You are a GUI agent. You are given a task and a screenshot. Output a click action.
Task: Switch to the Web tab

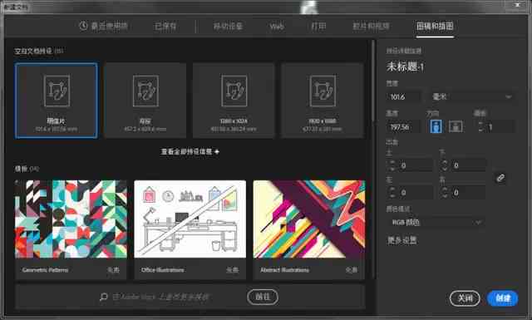pyautogui.click(x=277, y=27)
